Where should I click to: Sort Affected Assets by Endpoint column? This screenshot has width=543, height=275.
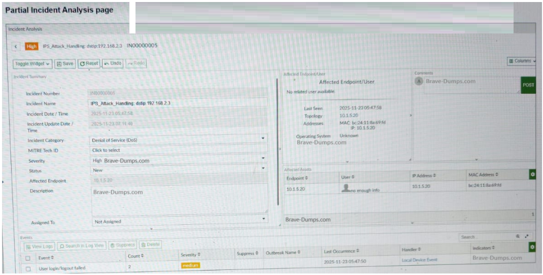pos(297,179)
